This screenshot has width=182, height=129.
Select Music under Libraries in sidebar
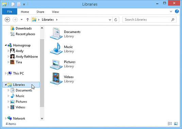click(x=17, y=96)
